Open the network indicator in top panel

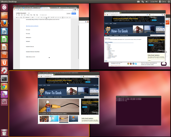[x=143, y=2]
